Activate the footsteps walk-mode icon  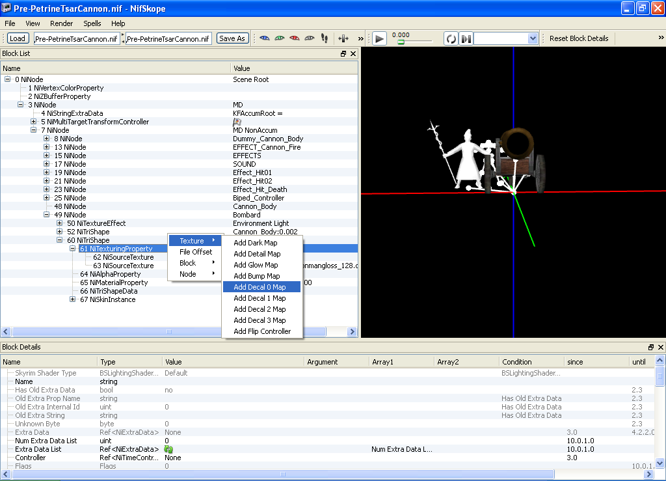click(x=325, y=38)
